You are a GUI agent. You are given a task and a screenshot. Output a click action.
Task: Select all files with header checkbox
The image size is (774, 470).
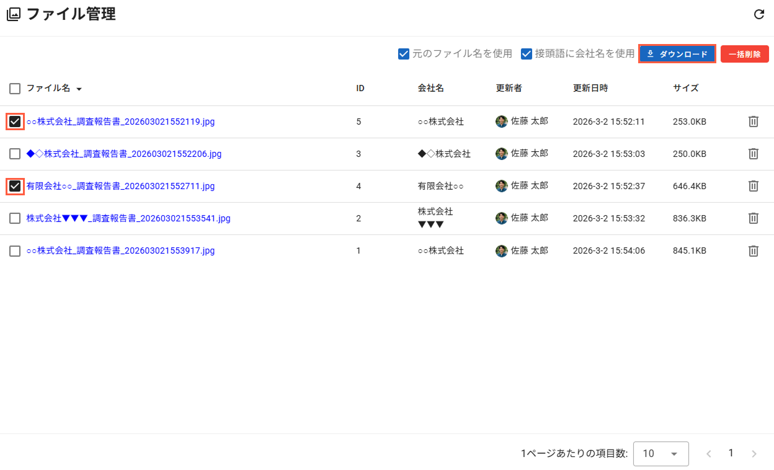[15, 89]
